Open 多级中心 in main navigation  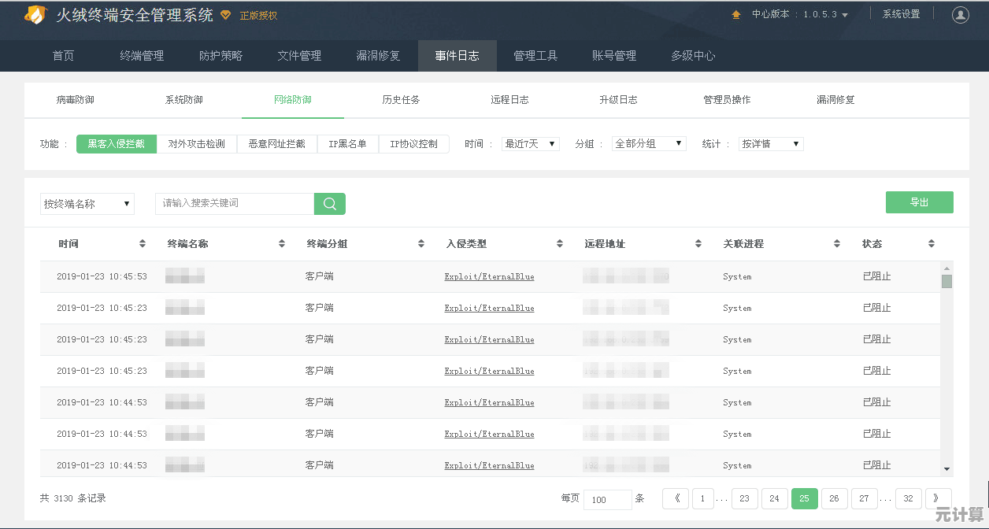click(694, 56)
